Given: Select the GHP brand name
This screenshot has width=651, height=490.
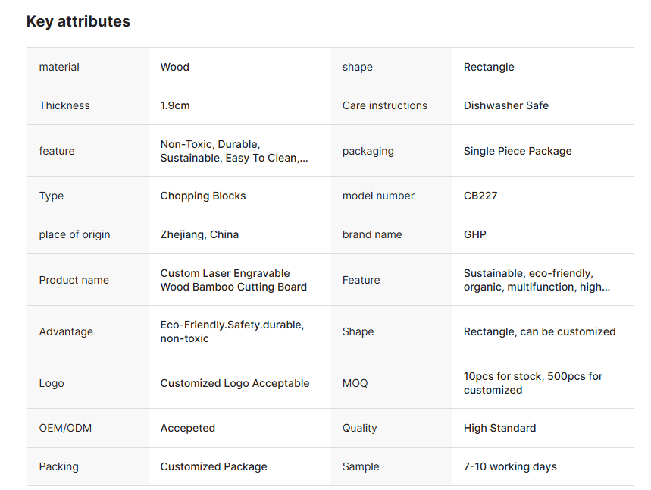Looking at the screenshot, I should click(x=475, y=234).
